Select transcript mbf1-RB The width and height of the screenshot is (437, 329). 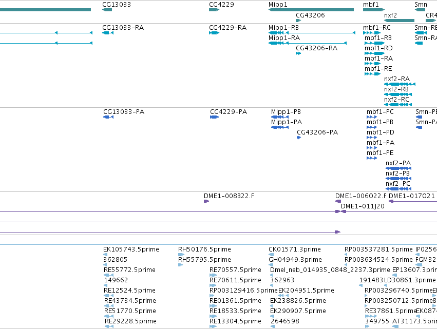point(378,38)
